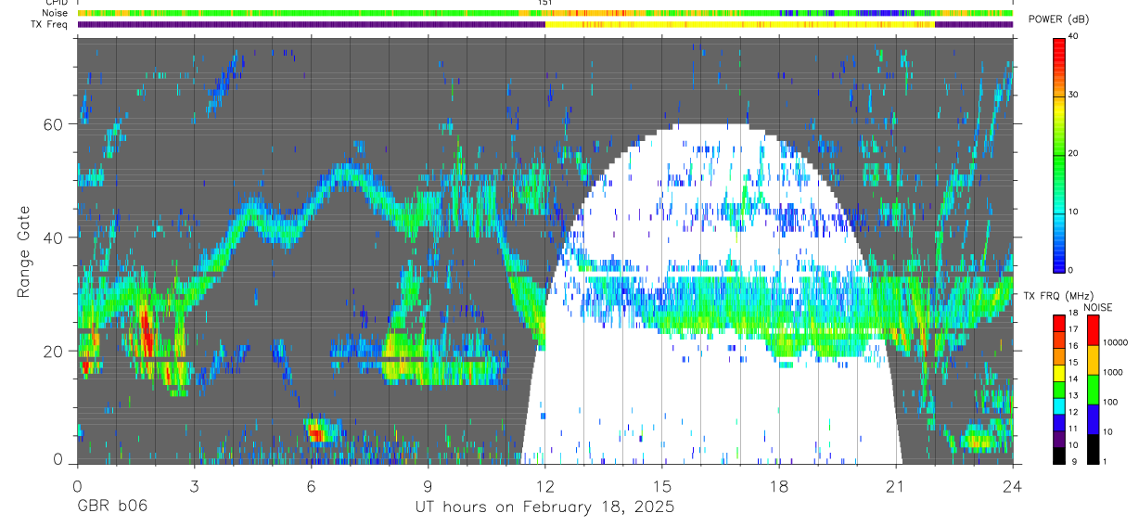Click the TX FRQ frequency color scale bar
The image size is (1139, 526).
pyautogui.click(x=1059, y=389)
